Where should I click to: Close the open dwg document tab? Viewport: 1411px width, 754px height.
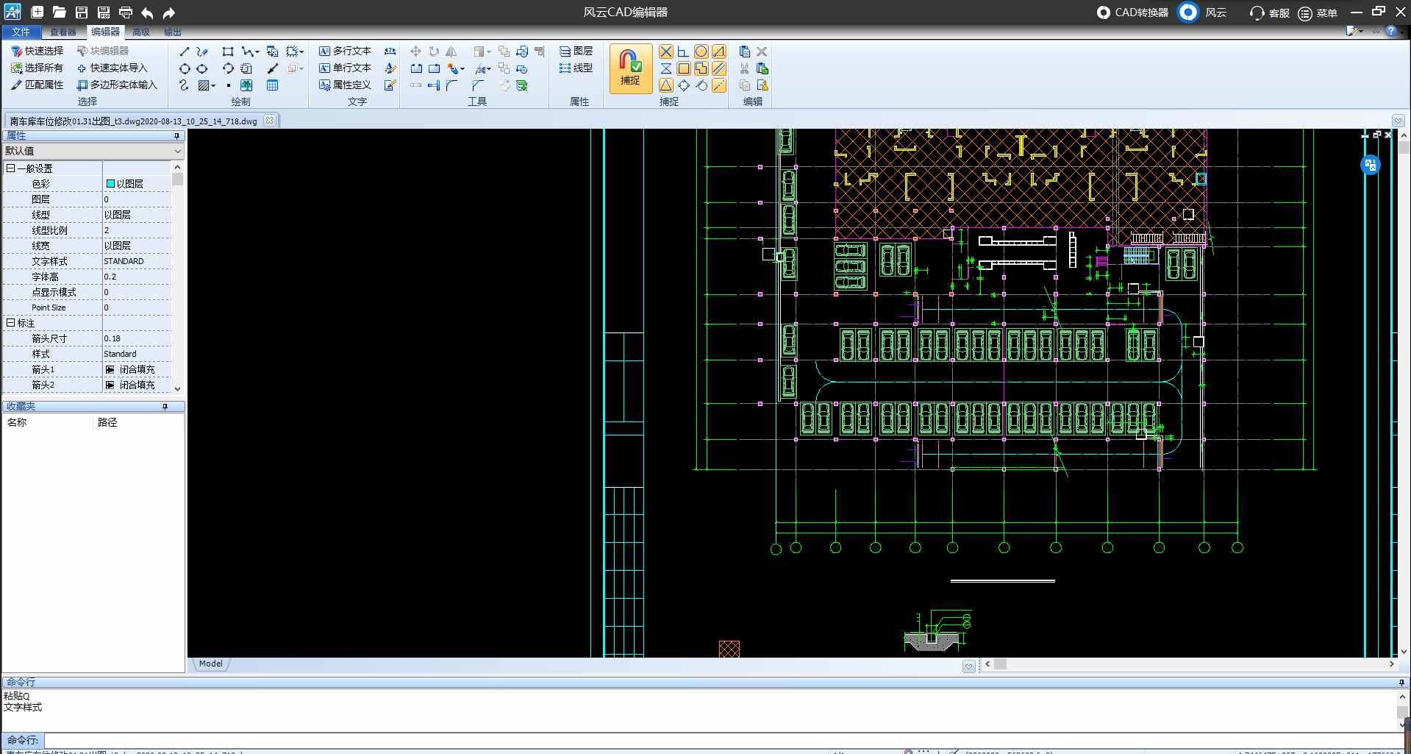pyautogui.click(x=270, y=121)
